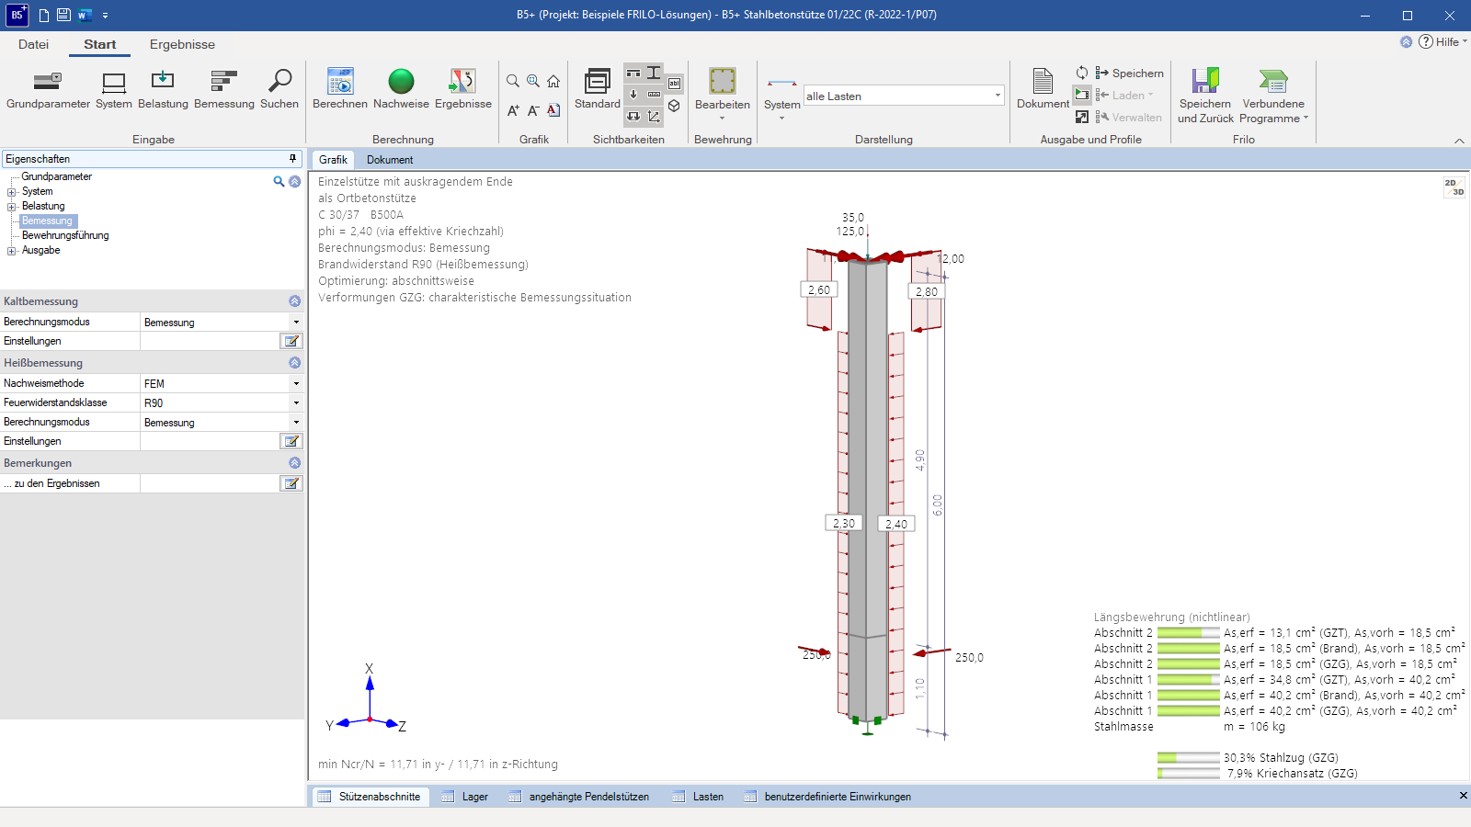Toggle load values display icon

tap(633, 116)
